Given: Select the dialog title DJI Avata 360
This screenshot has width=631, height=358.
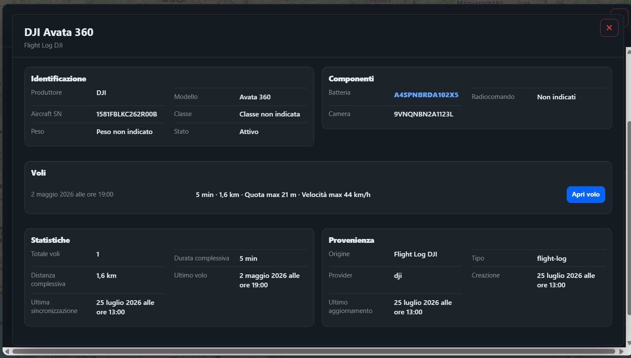Looking at the screenshot, I should [59, 33].
